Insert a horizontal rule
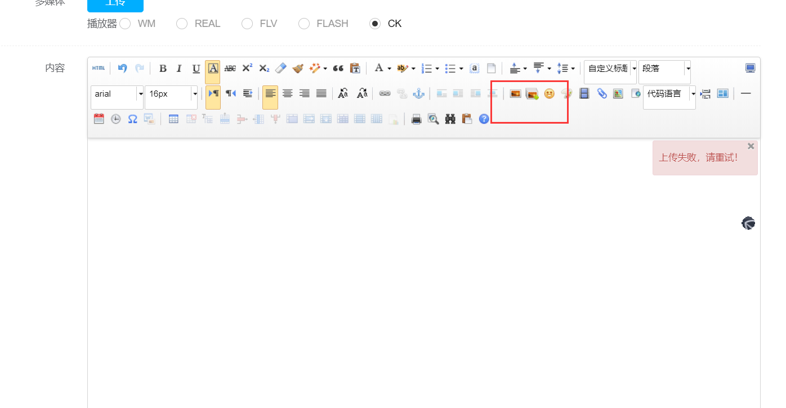The height and width of the screenshot is (408, 786). (745, 94)
